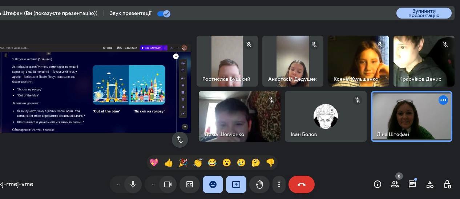Open options menu on Ліна Штефан tile

point(443,100)
